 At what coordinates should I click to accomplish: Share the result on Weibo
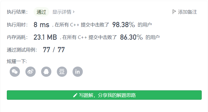coord(30,72)
